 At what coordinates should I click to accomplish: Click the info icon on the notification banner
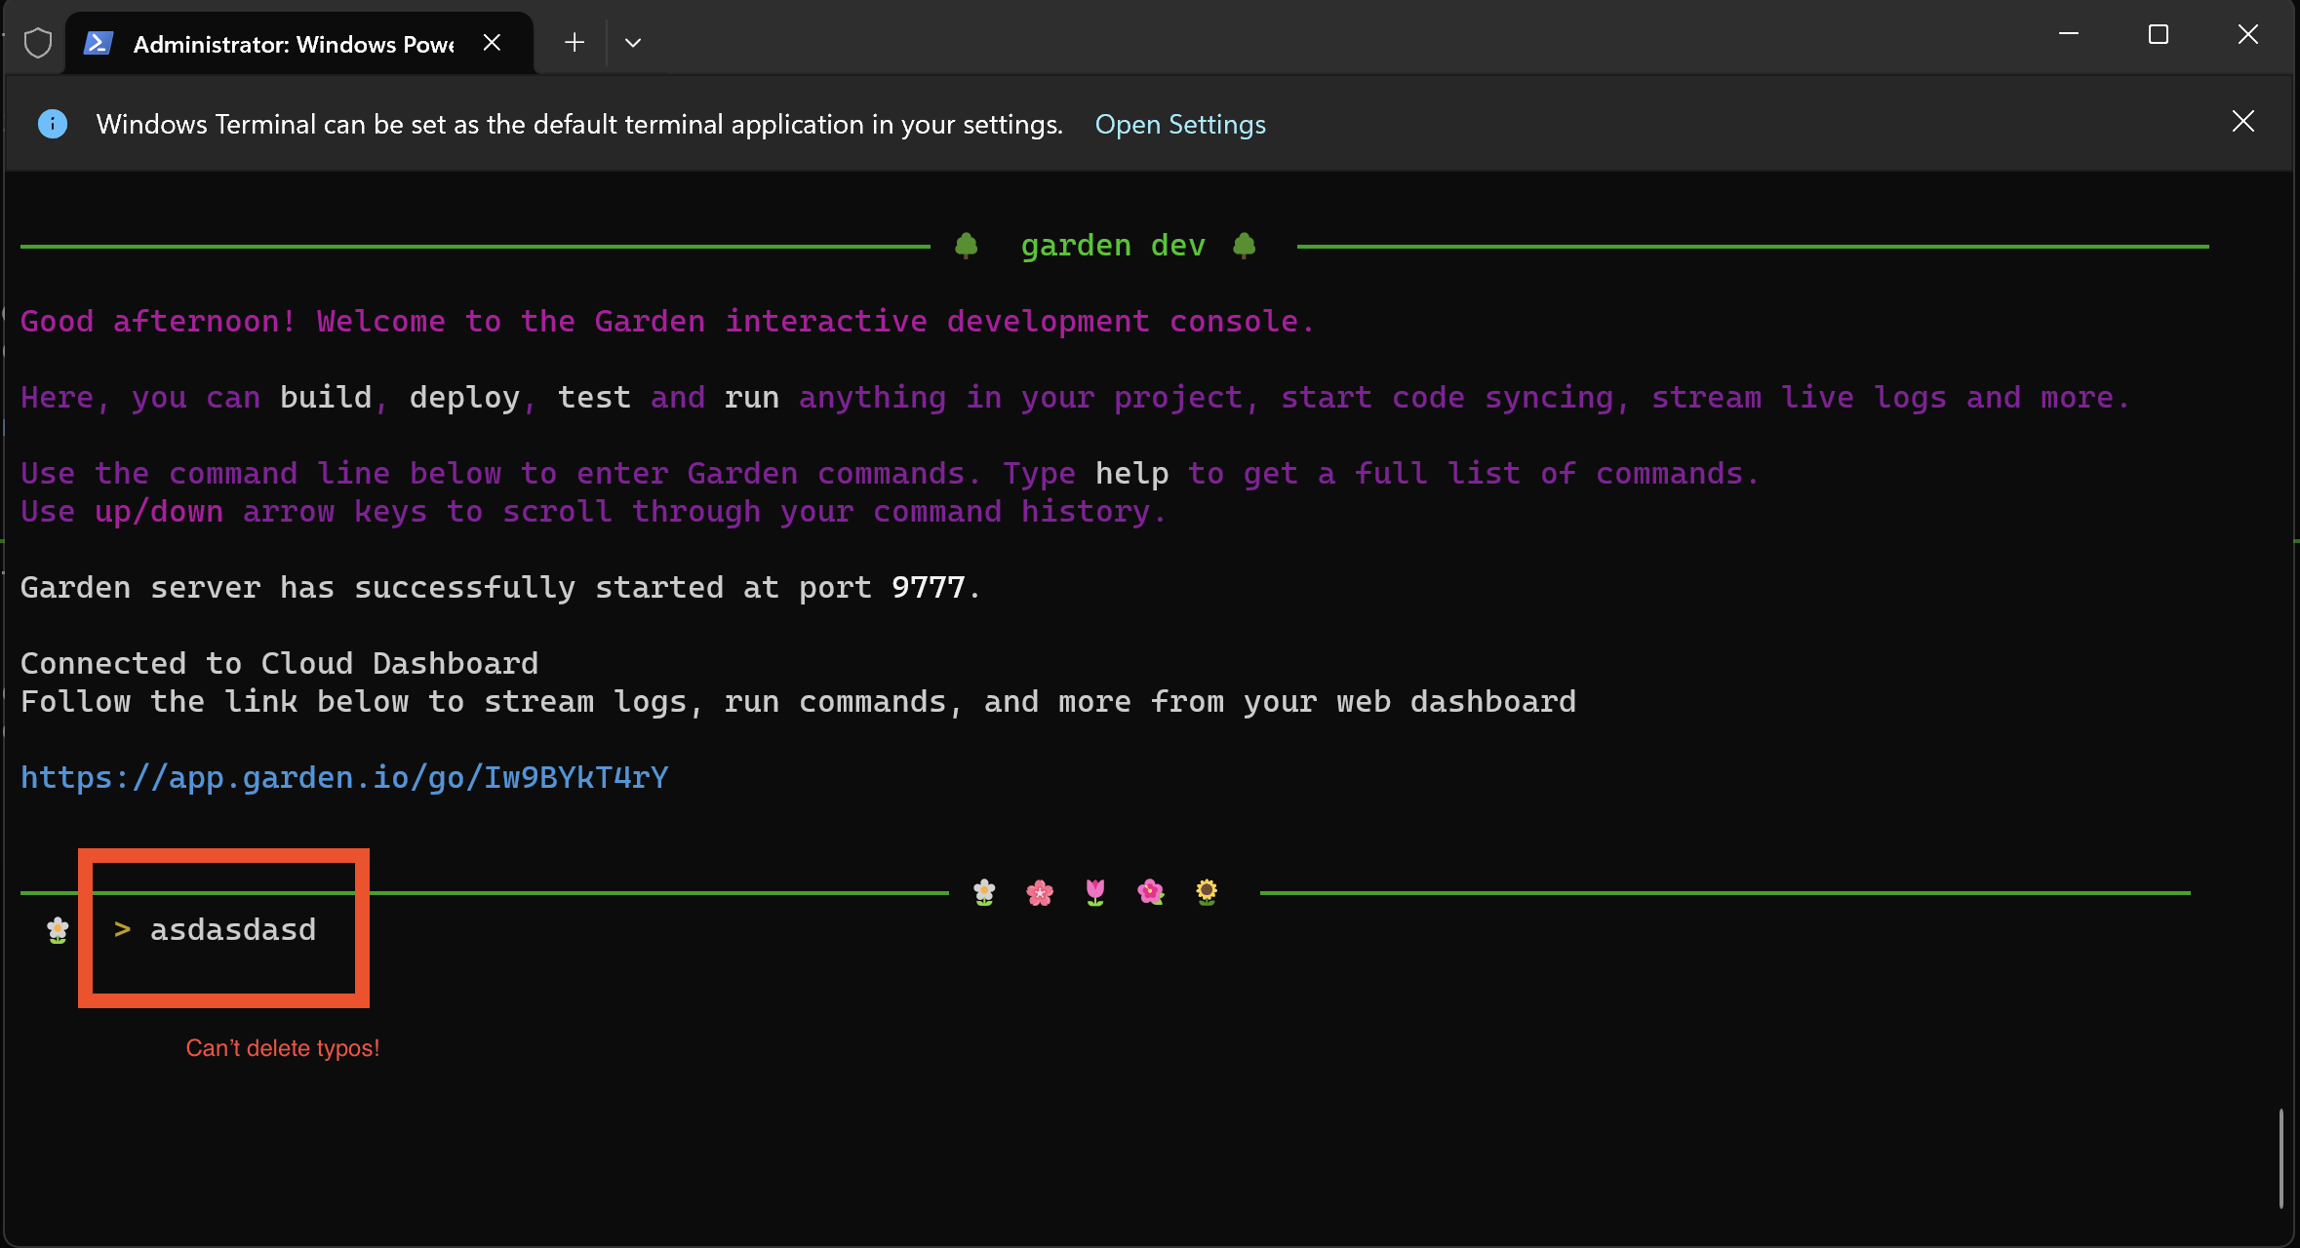click(52, 123)
